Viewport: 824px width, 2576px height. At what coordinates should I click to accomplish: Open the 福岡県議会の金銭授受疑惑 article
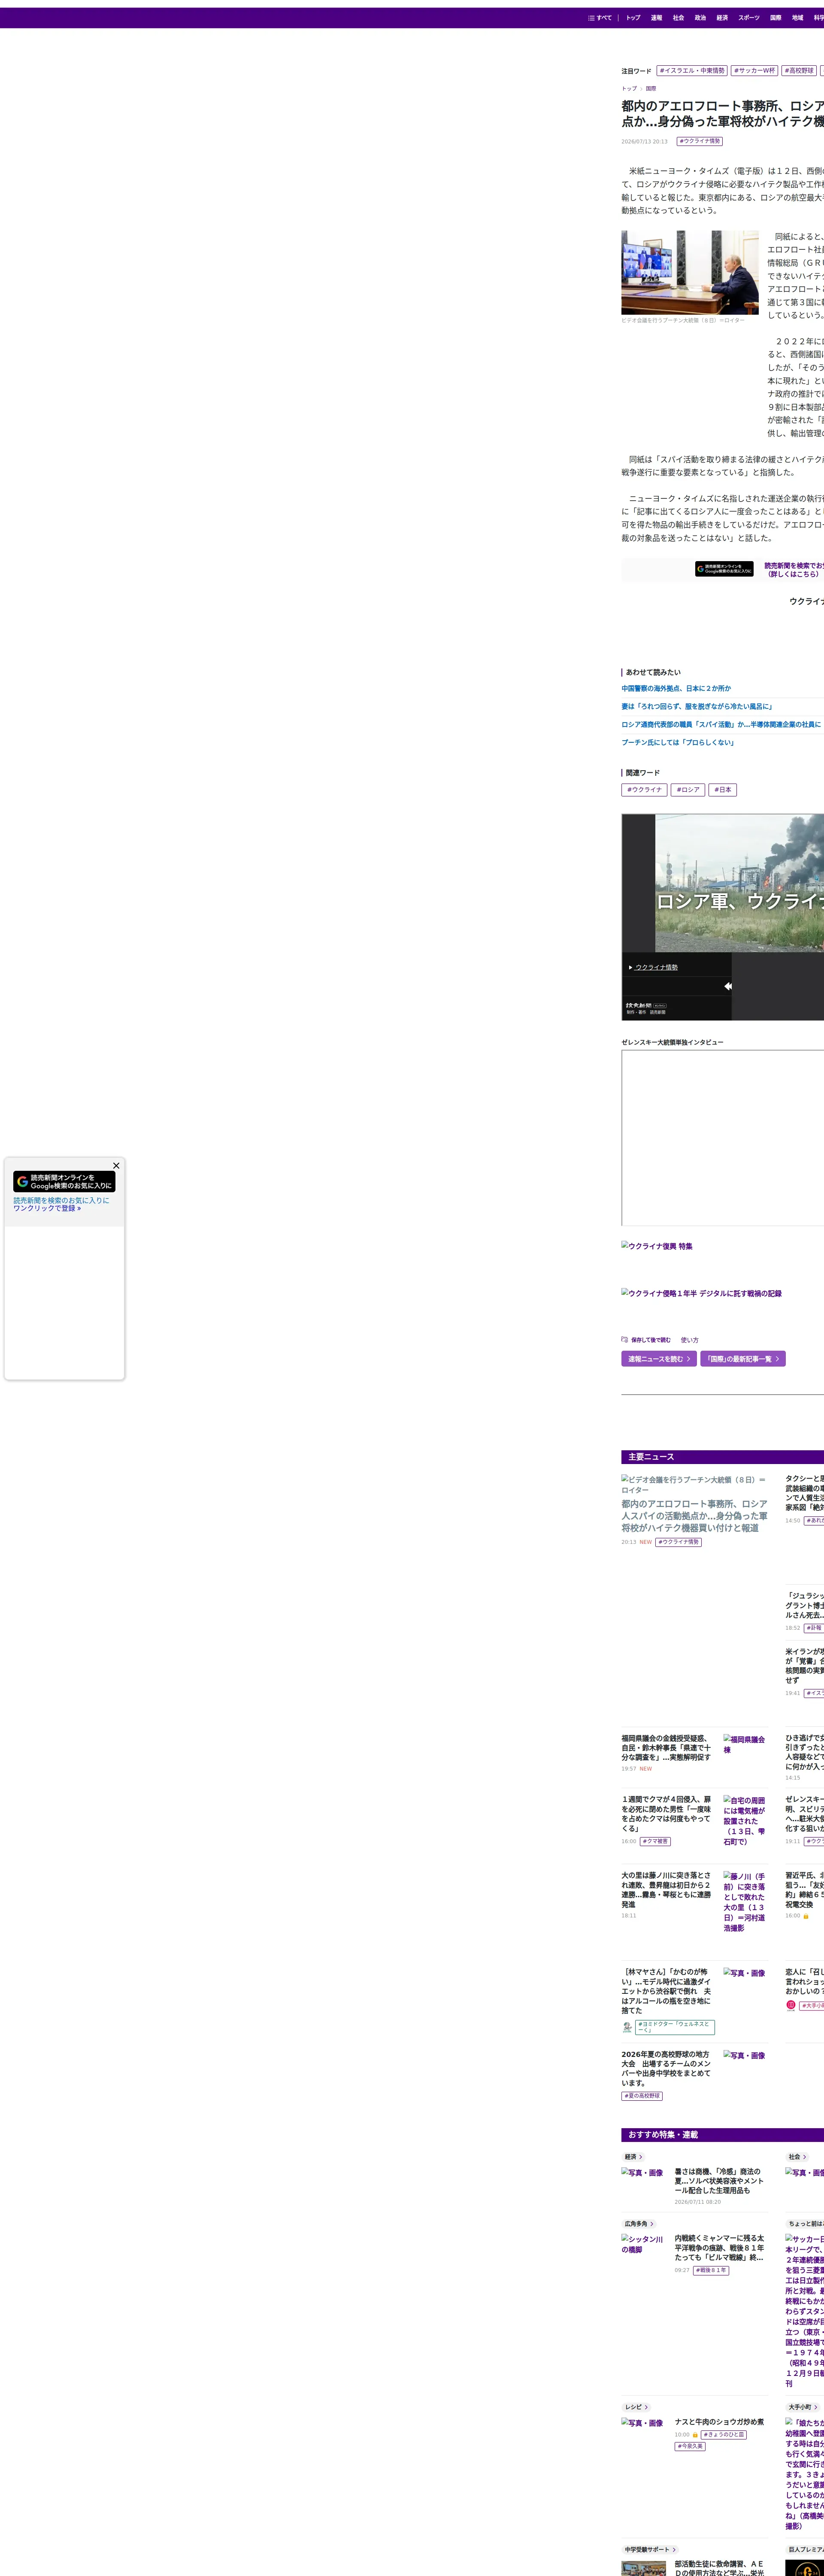click(667, 1748)
